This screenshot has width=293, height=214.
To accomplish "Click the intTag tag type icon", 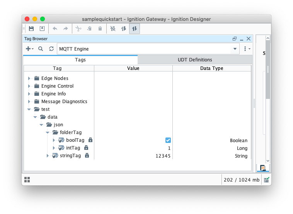I will [61, 148].
